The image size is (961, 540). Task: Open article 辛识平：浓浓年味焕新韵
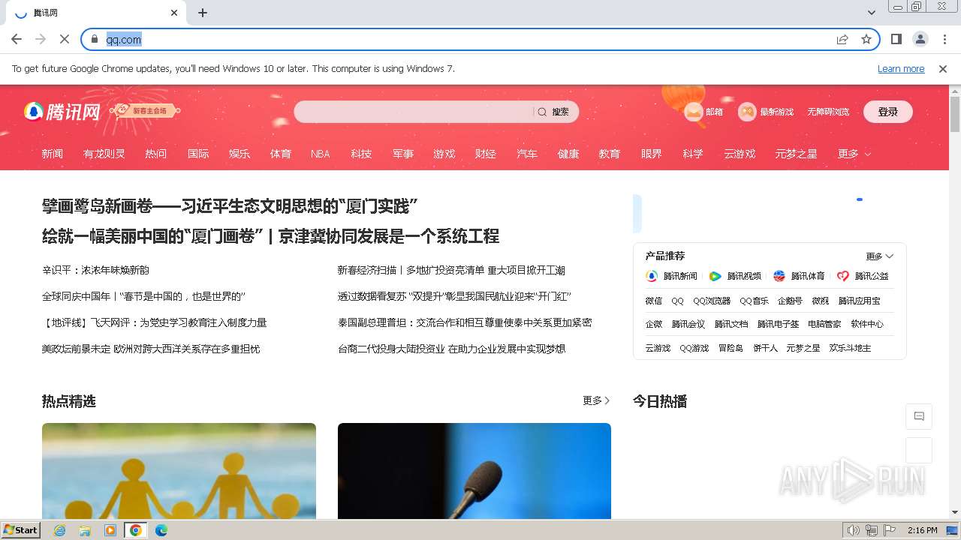pyautogui.click(x=95, y=270)
